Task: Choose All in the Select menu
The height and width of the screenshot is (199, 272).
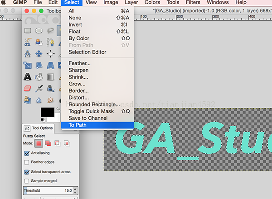Action: click(97, 11)
